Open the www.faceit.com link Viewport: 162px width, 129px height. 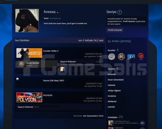tap(55, 18)
